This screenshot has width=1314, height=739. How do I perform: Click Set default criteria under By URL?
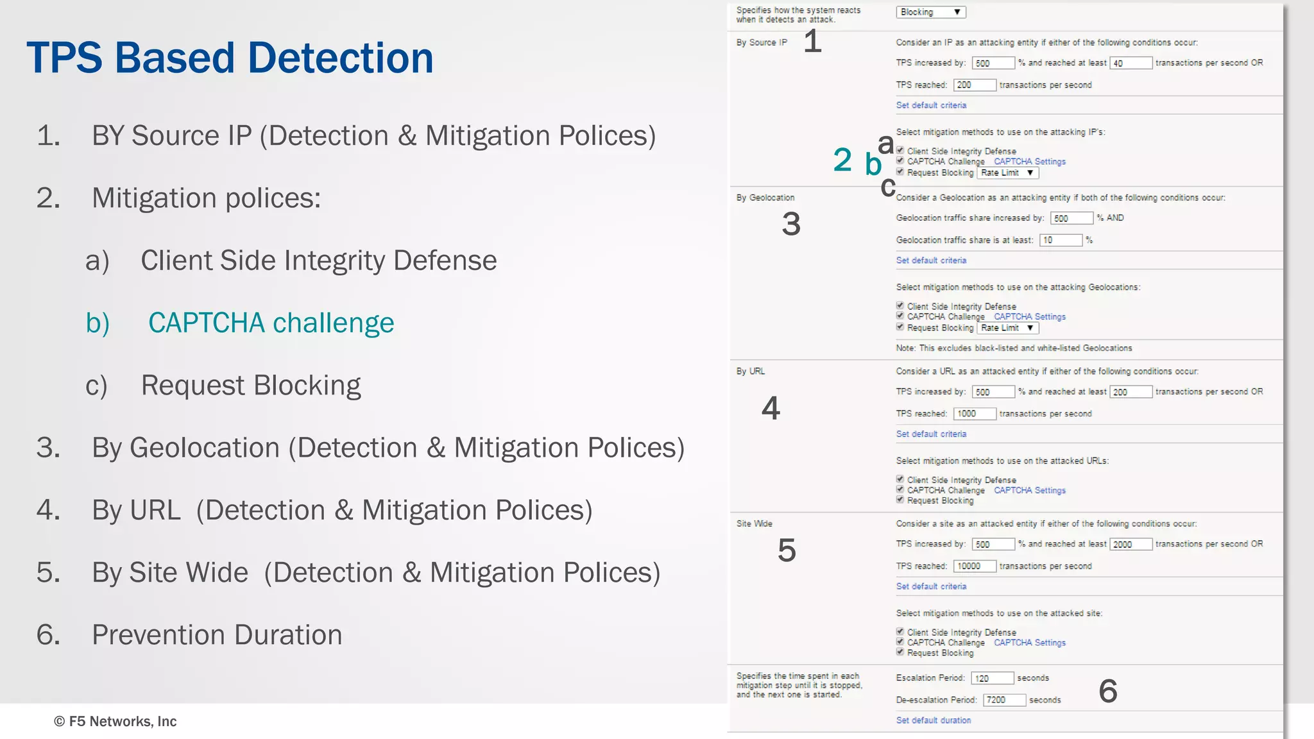coord(931,434)
